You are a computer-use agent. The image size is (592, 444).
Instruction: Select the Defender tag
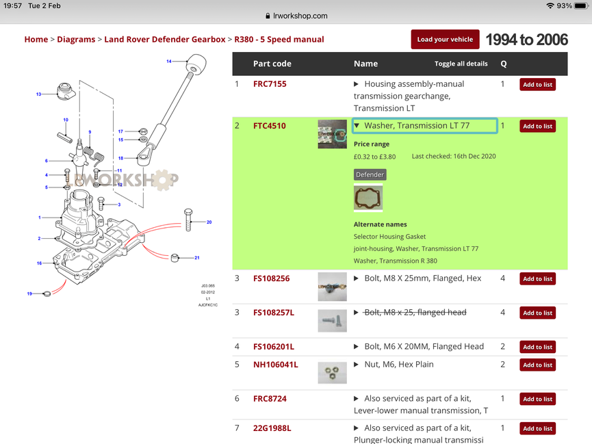[x=370, y=175]
